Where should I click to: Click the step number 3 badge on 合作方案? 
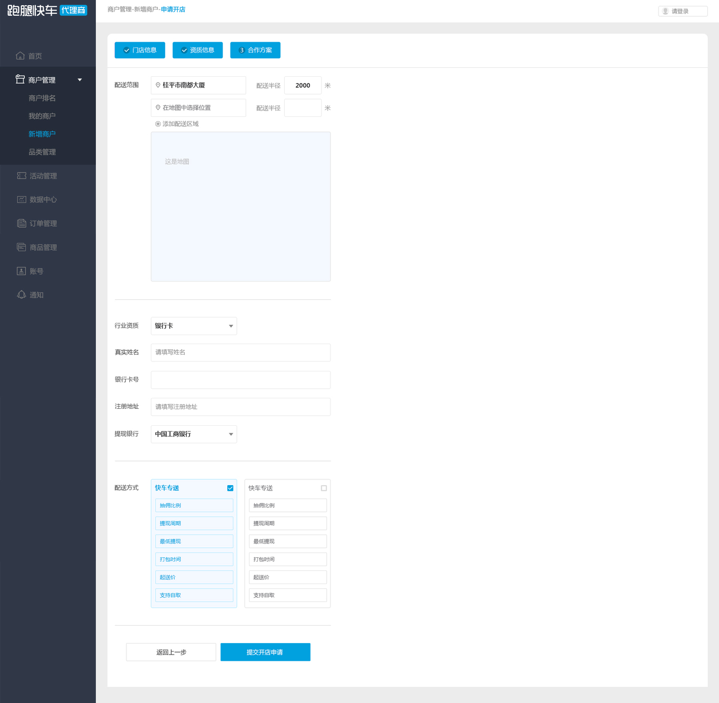(242, 50)
